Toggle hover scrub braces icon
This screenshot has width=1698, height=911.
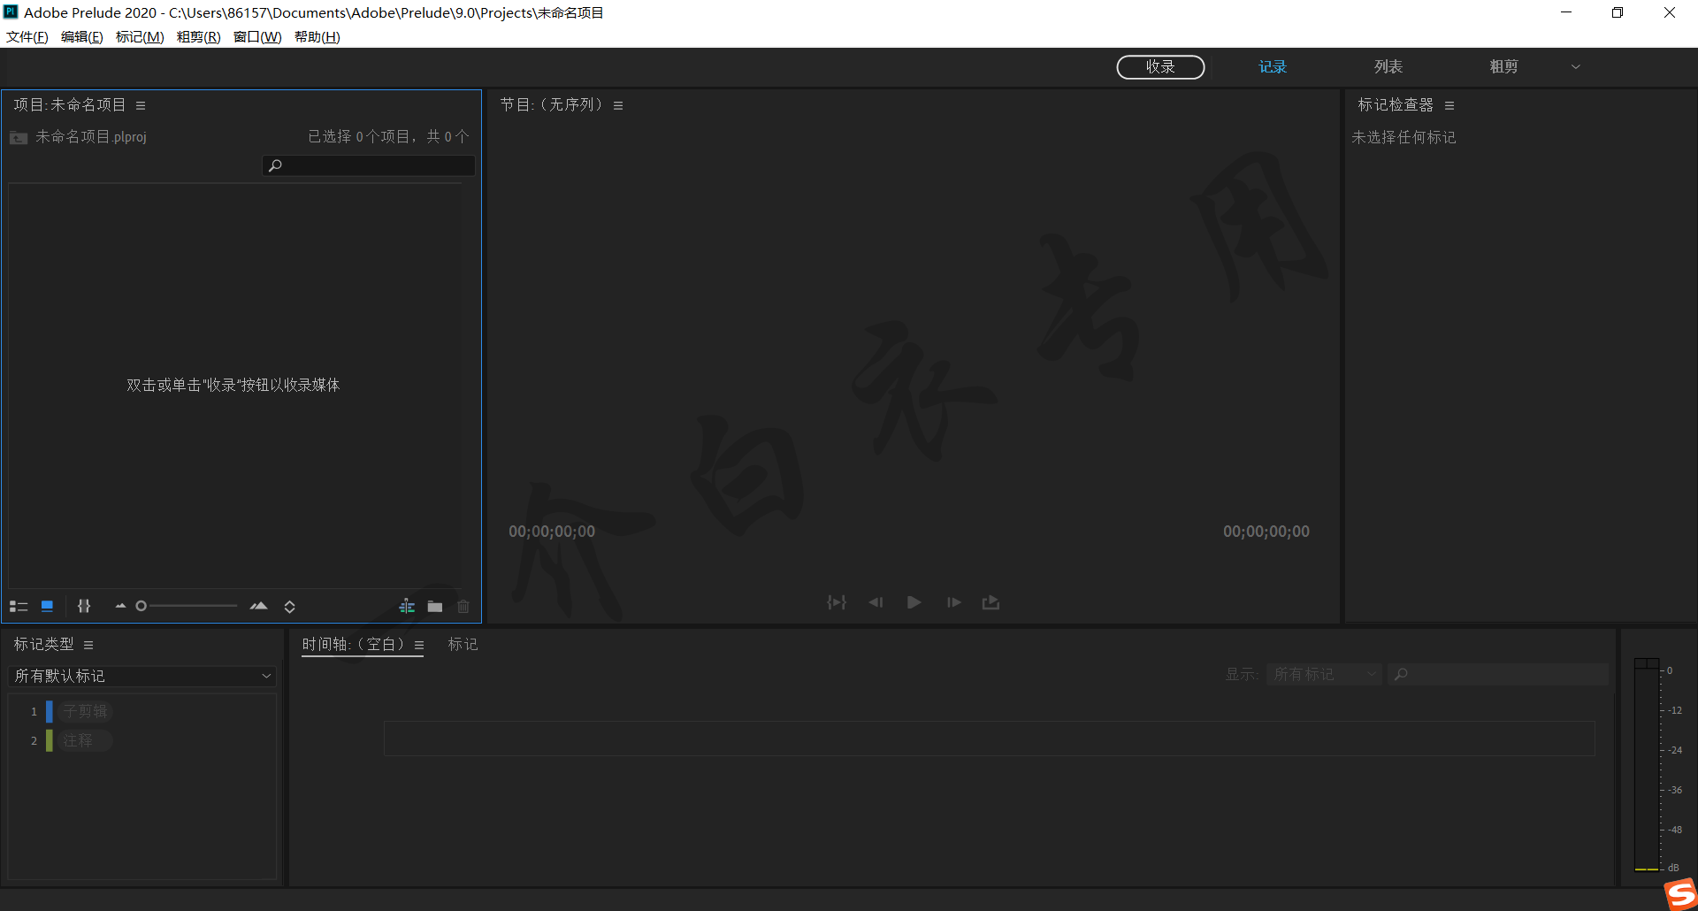pyautogui.click(x=84, y=606)
